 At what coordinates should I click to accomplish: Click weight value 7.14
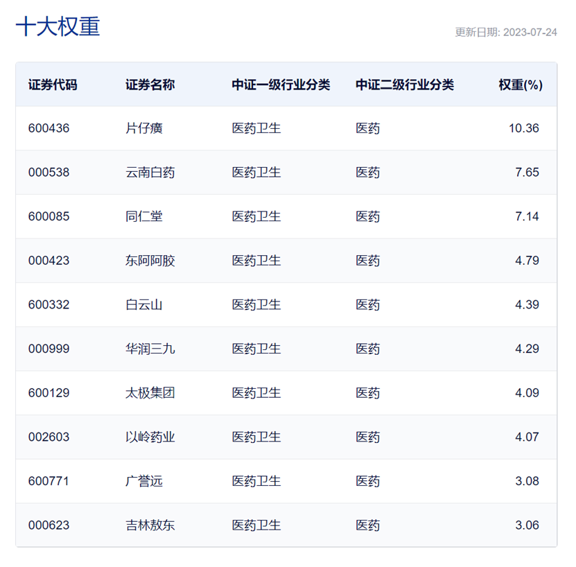click(527, 216)
